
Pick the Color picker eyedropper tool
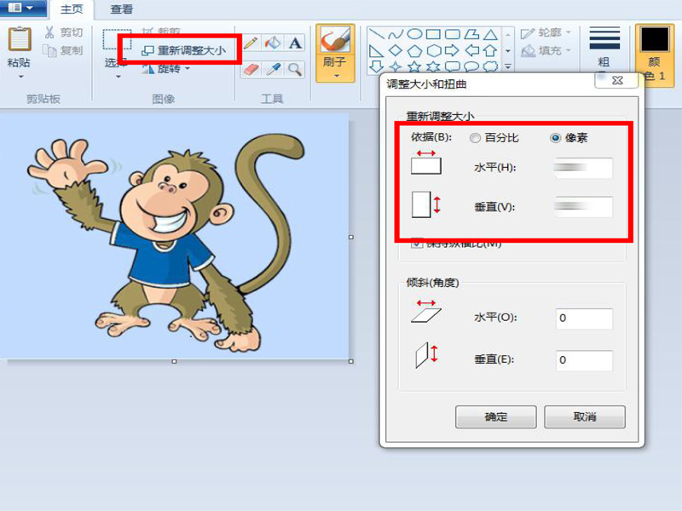[x=273, y=69]
